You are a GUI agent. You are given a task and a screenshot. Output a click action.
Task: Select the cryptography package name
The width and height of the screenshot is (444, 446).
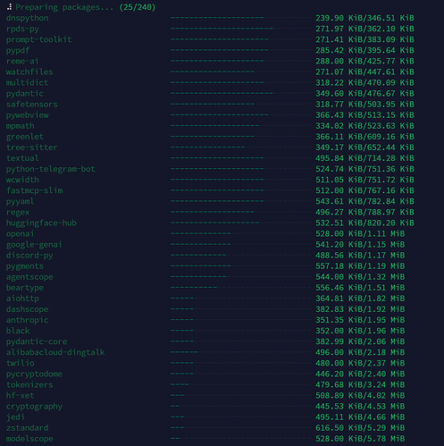click(x=34, y=407)
